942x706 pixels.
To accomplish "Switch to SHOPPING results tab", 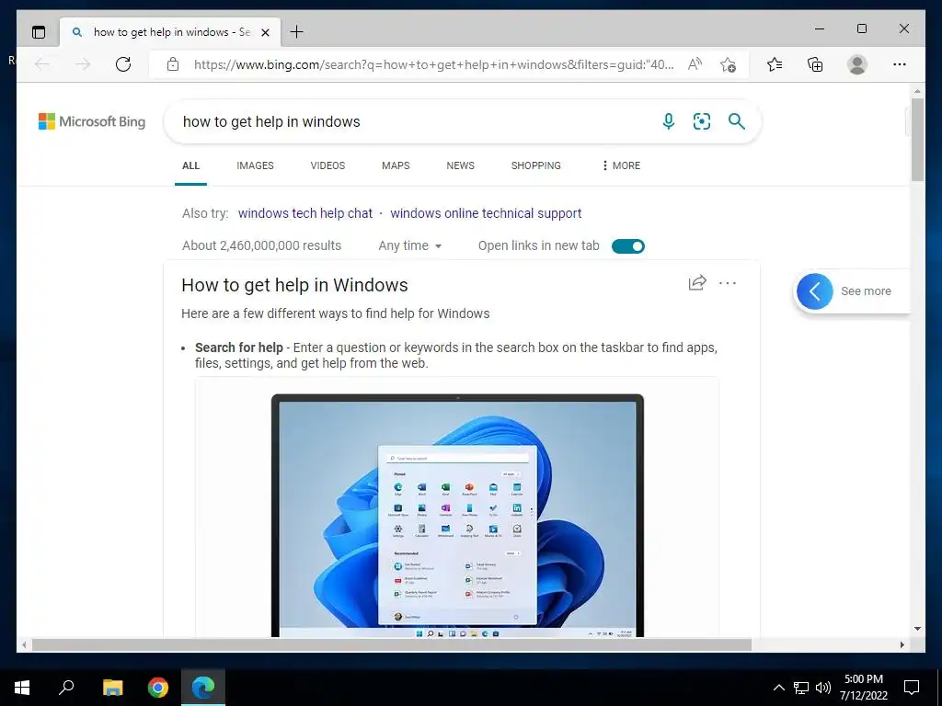I will pos(536,165).
